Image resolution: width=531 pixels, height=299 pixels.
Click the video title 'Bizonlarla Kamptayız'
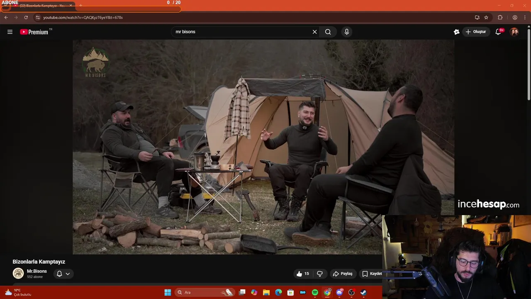(x=39, y=262)
